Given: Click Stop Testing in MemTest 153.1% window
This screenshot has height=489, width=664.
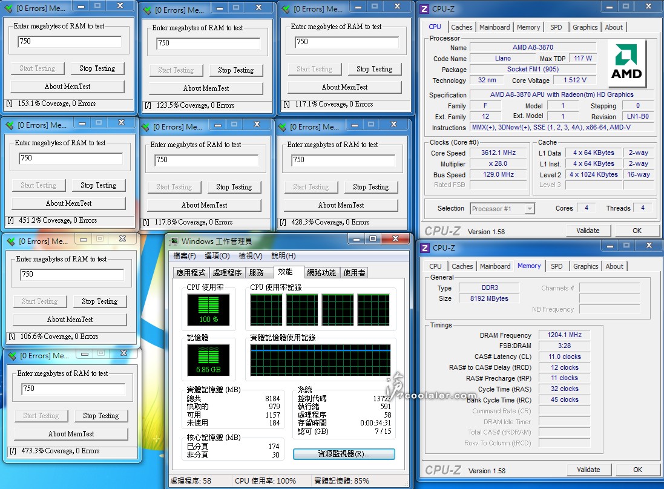Looking at the screenshot, I should [97, 68].
